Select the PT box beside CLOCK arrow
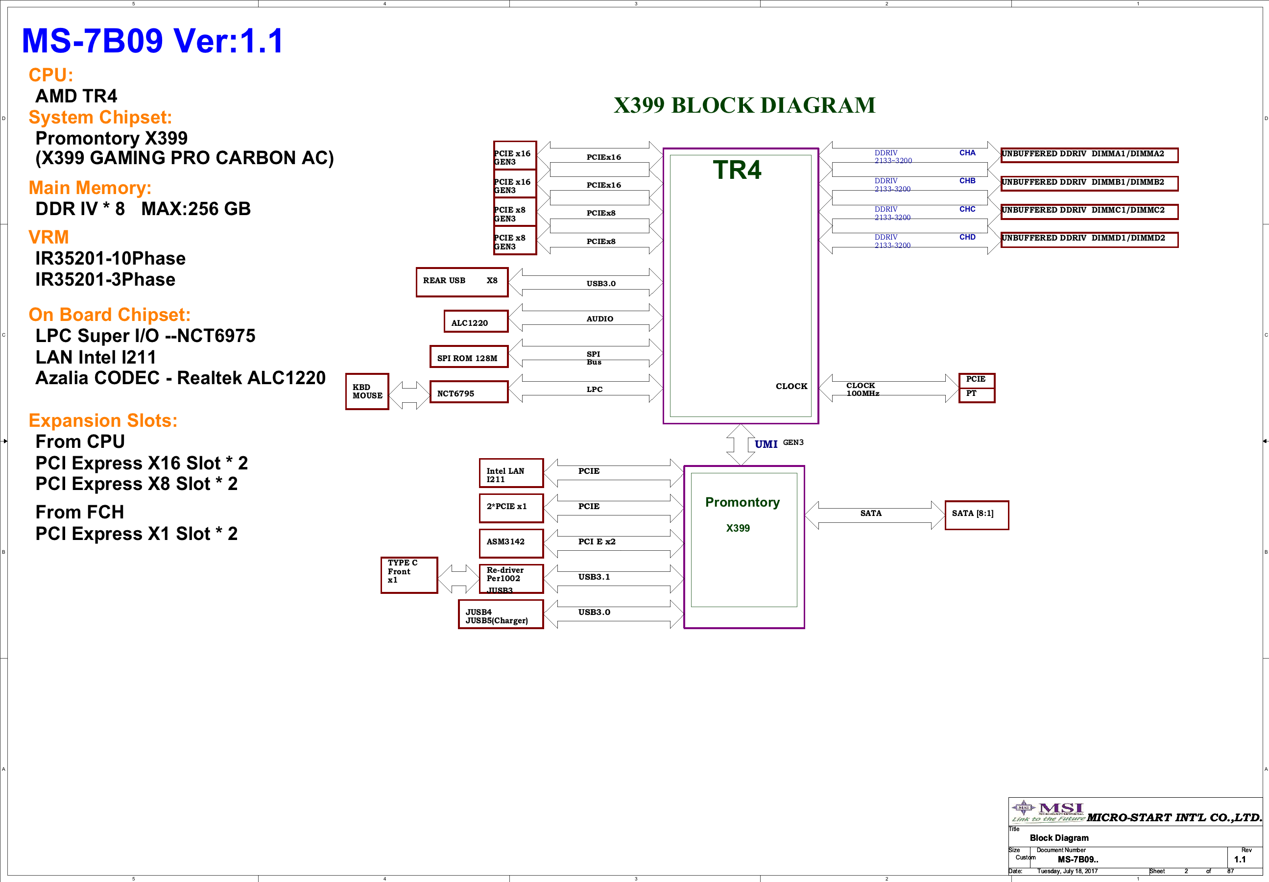Viewport: 1269px width, 882px height. [976, 394]
